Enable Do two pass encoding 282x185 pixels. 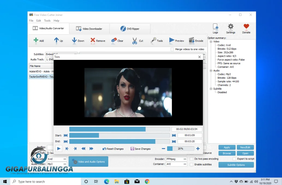click(x=192, y=159)
